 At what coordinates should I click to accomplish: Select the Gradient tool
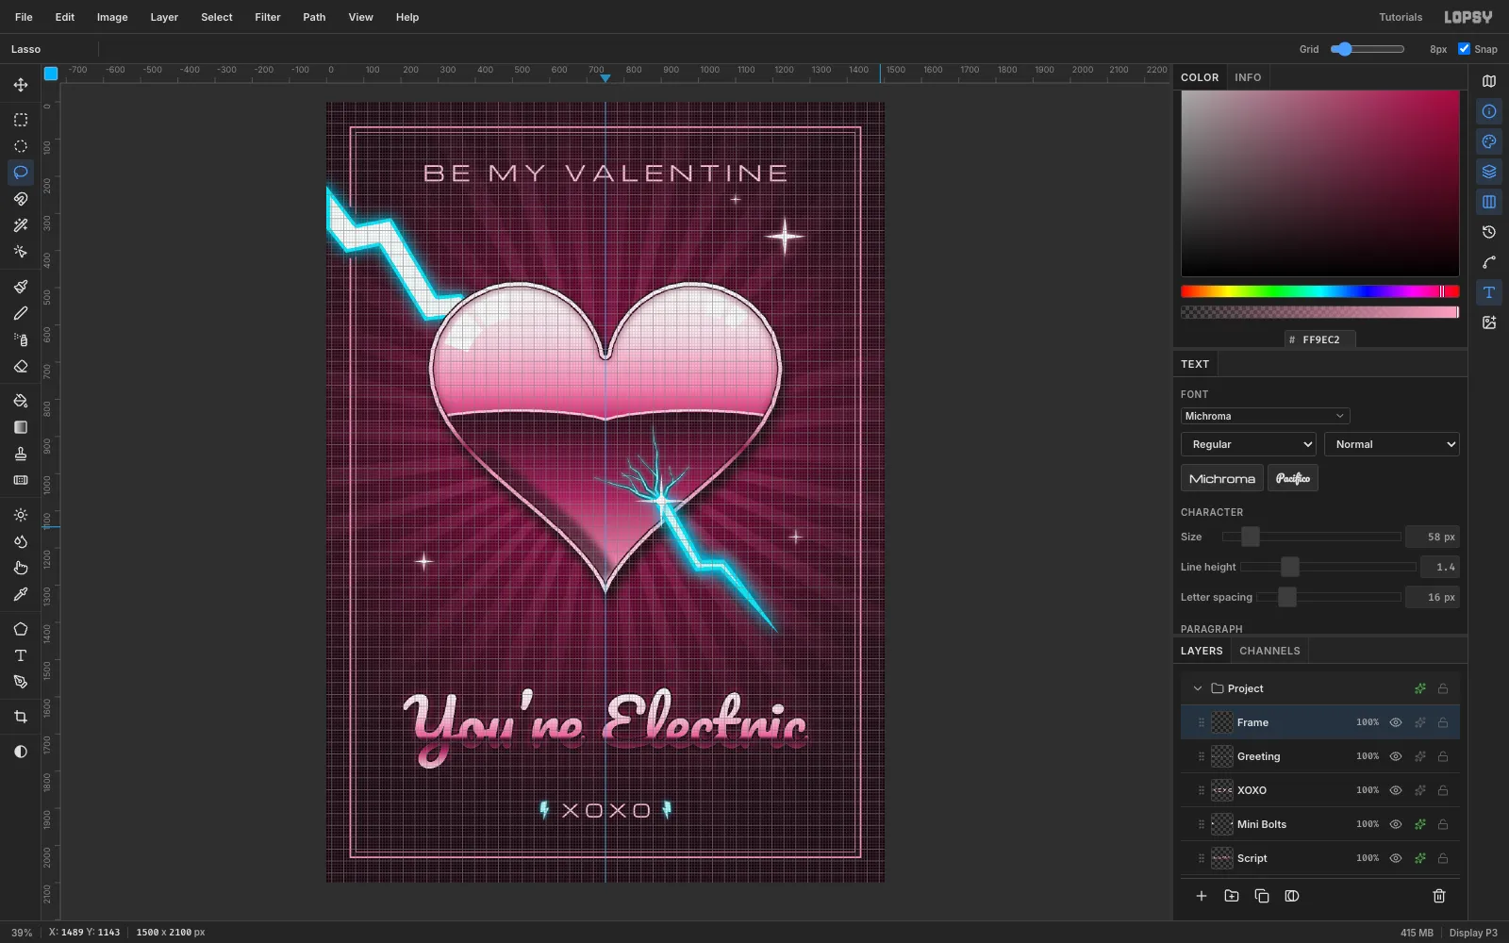[x=21, y=427]
